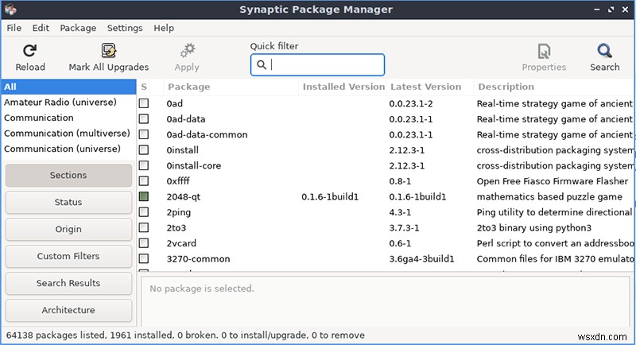Click the Search magnifier icon

(x=604, y=51)
